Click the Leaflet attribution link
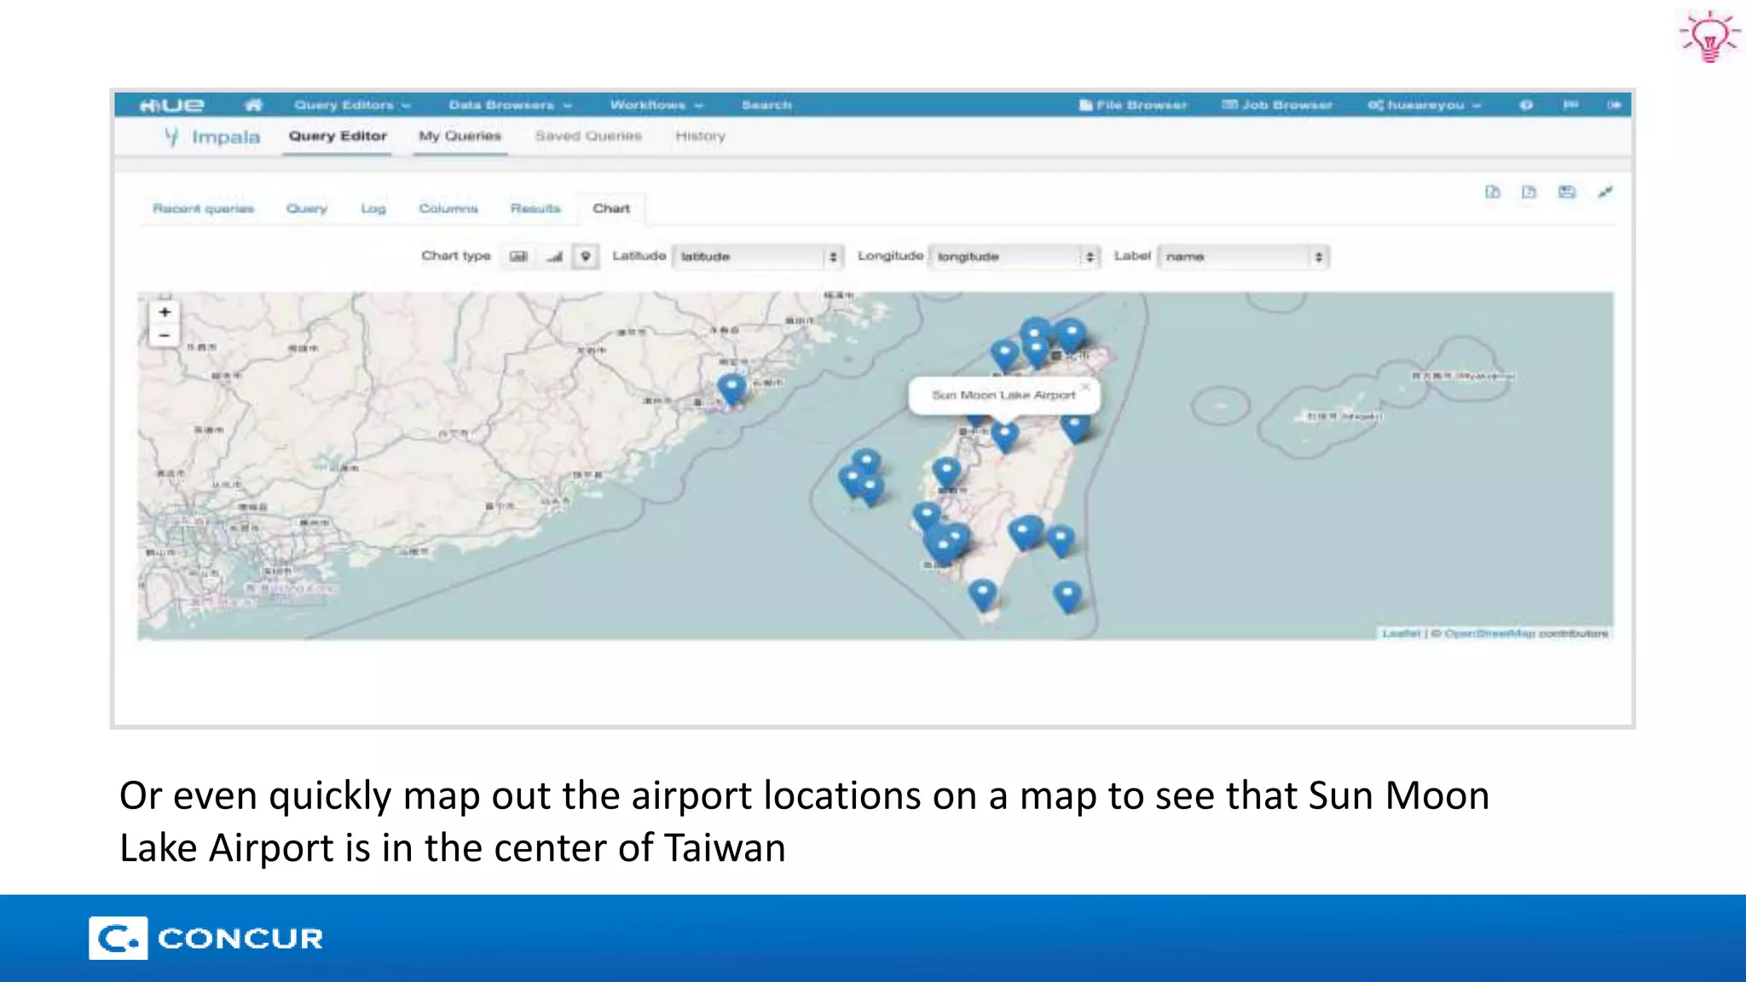This screenshot has height=982, width=1746. coord(1401,633)
